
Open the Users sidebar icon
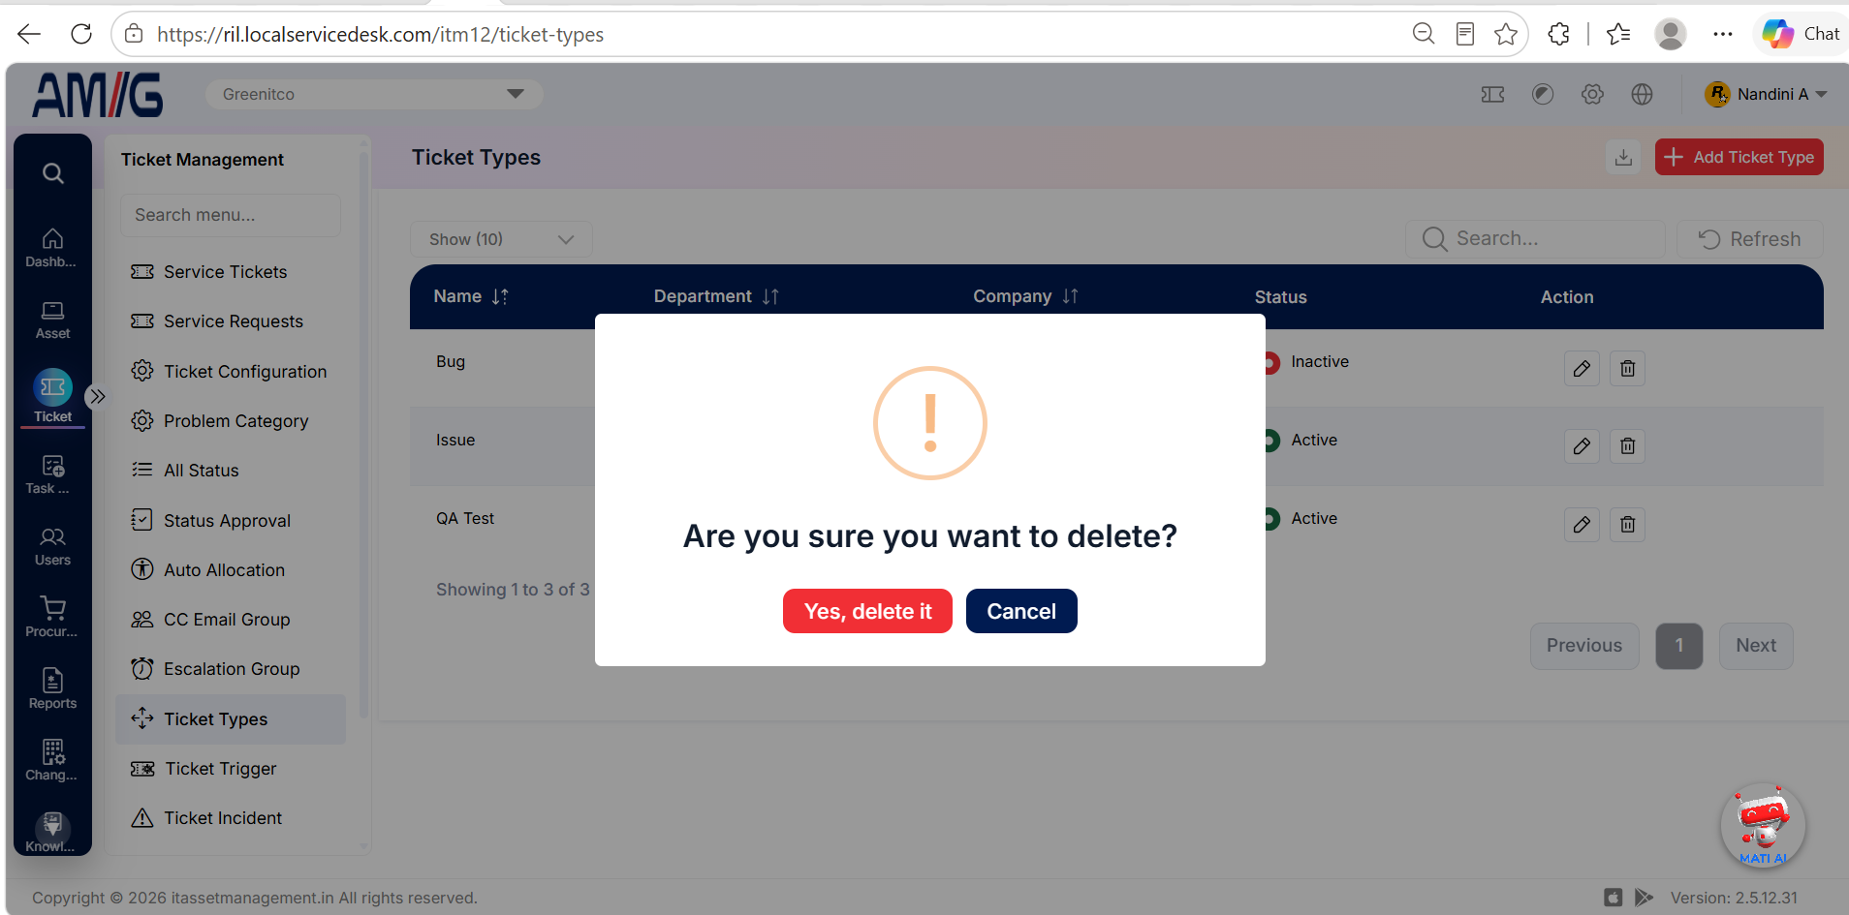tap(52, 546)
